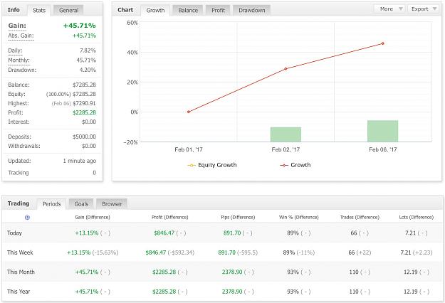
Task: Switch chart to the Profit tab
Action: (218, 10)
